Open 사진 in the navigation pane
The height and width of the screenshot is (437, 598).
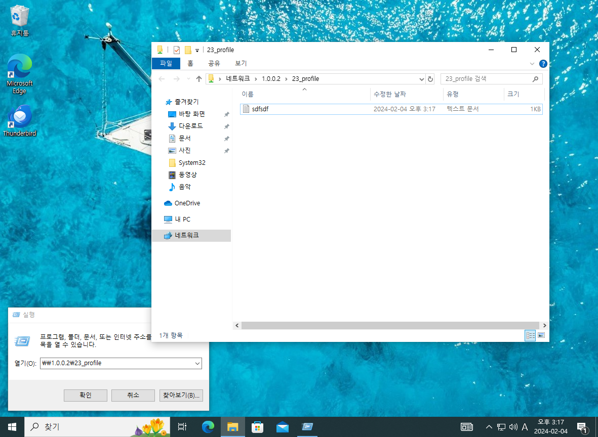tap(185, 151)
